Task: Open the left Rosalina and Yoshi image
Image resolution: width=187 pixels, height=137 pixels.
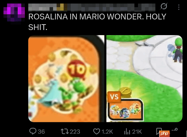Action: [66, 79]
